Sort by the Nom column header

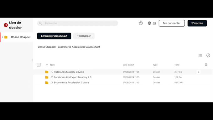point(52,65)
